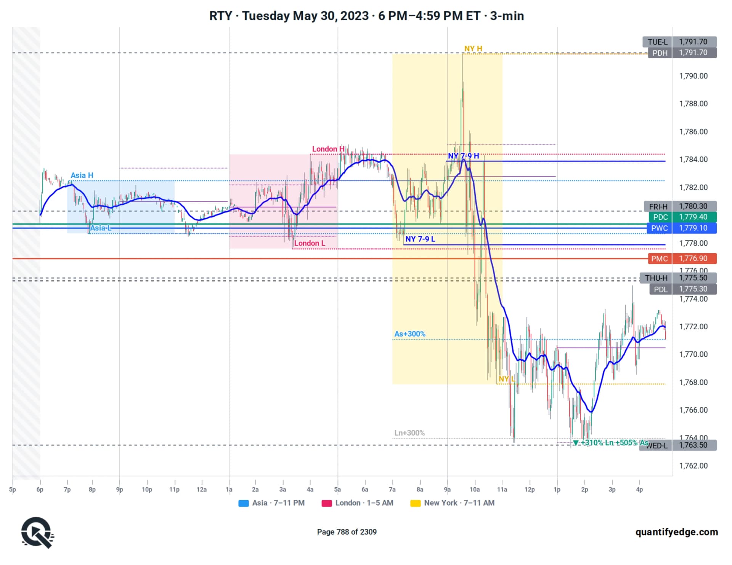Click the '+310% Ln +505% As' annotation

610,443
